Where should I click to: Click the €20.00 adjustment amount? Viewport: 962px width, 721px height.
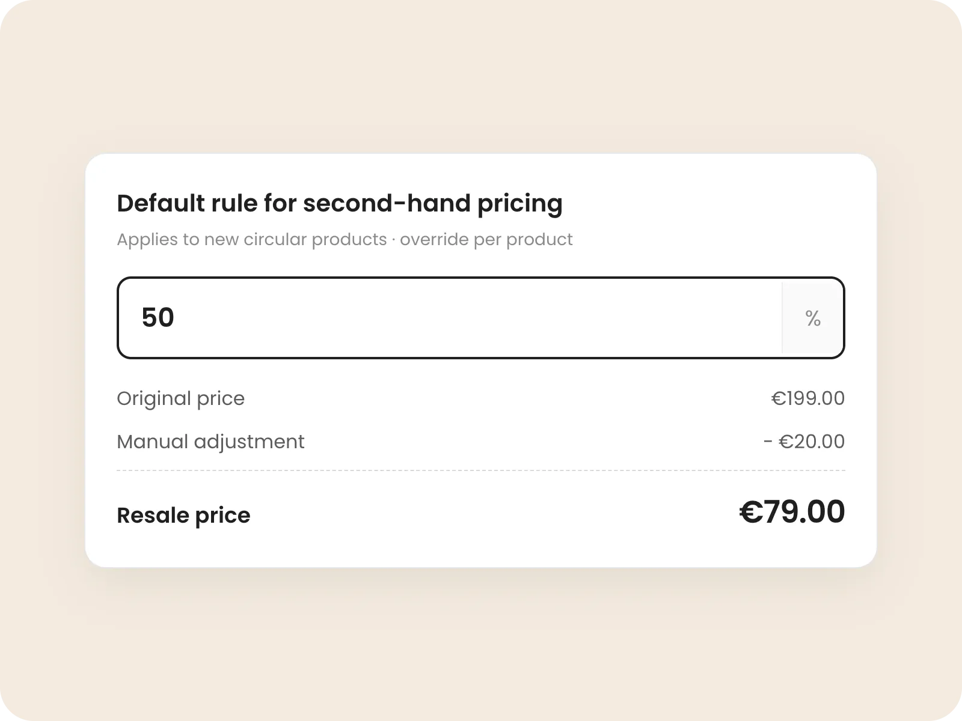point(812,442)
